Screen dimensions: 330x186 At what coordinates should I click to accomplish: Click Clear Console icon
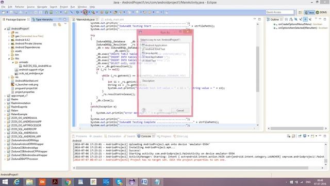tap(289, 136)
